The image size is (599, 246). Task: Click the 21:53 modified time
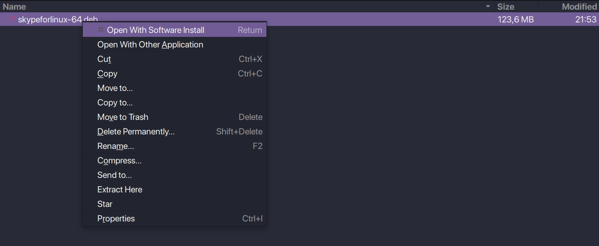(x=586, y=19)
